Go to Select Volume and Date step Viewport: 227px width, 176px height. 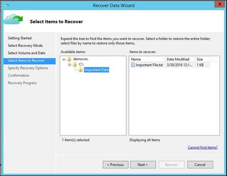pos(27,53)
